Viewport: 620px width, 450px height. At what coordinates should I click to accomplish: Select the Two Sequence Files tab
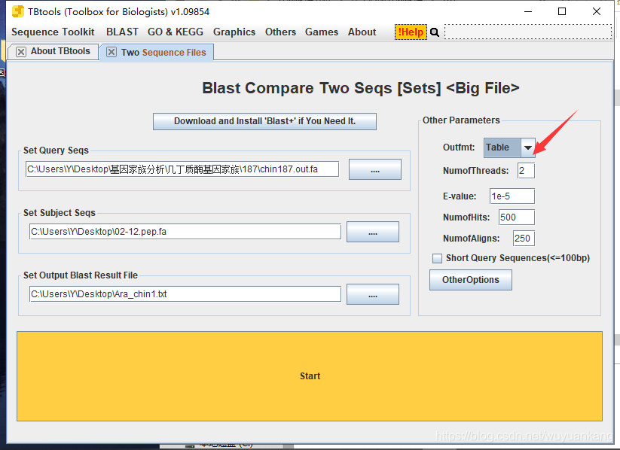pos(163,53)
